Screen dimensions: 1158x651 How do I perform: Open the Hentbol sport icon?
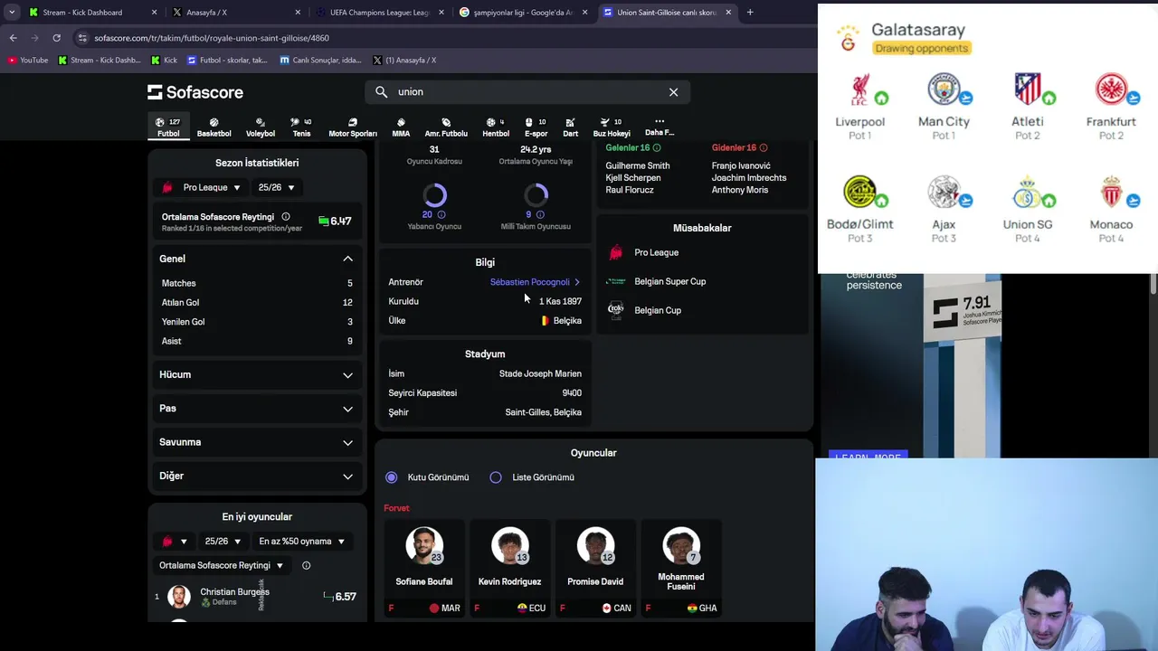pos(496,127)
